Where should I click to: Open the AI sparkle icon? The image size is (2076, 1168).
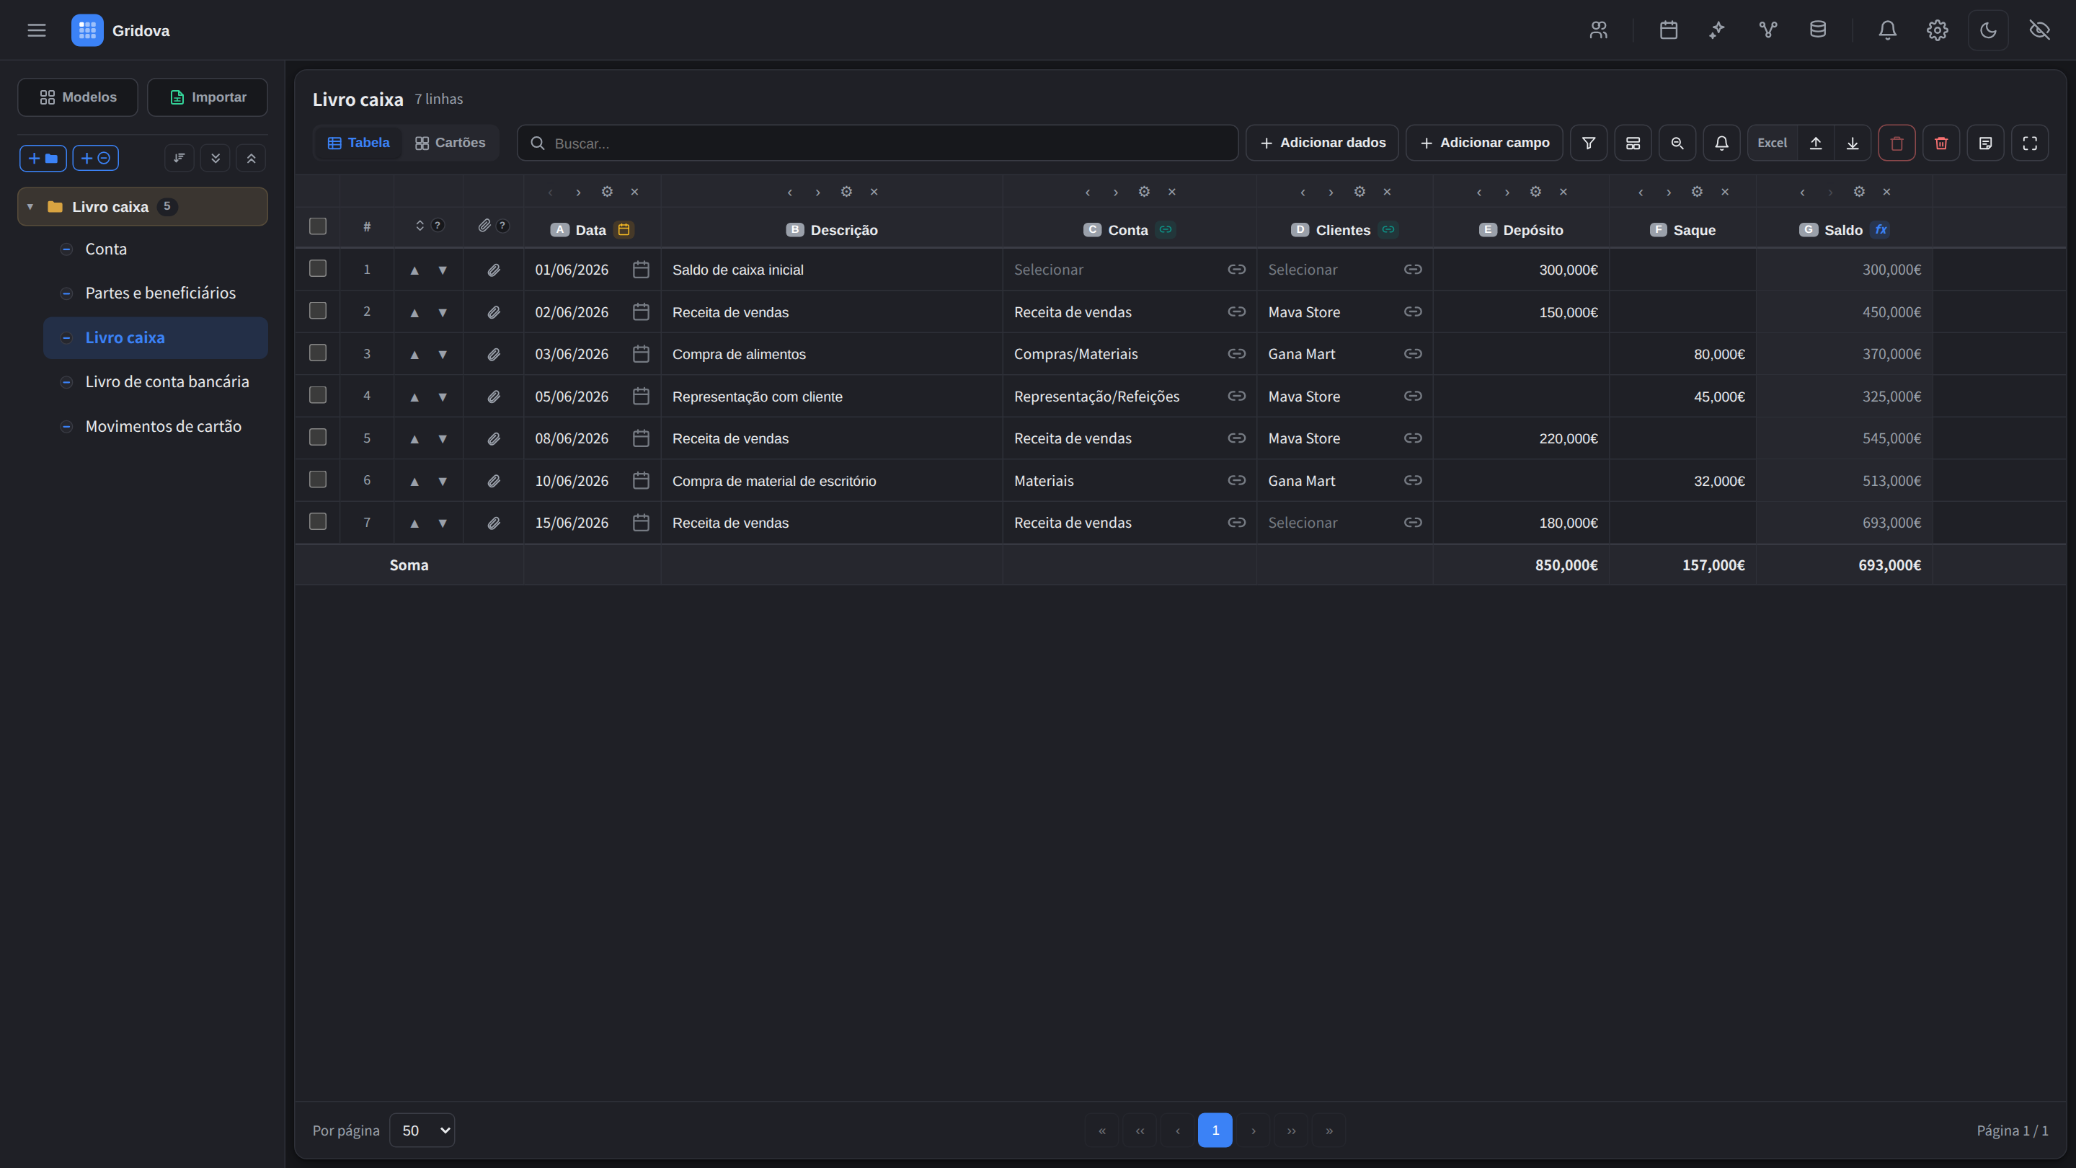point(1717,30)
